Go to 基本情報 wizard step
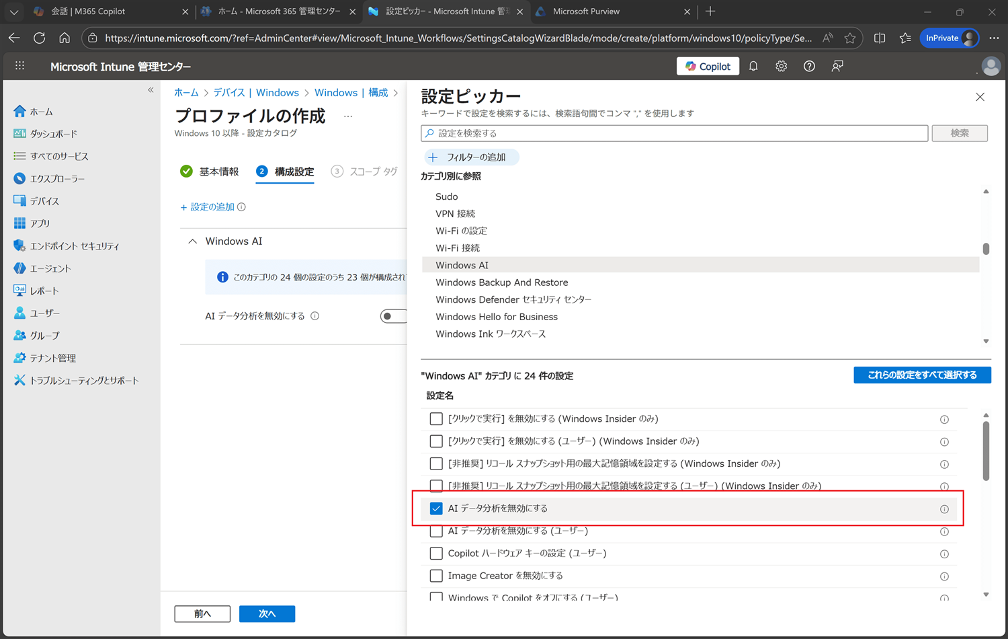The width and height of the screenshot is (1008, 639). (210, 172)
